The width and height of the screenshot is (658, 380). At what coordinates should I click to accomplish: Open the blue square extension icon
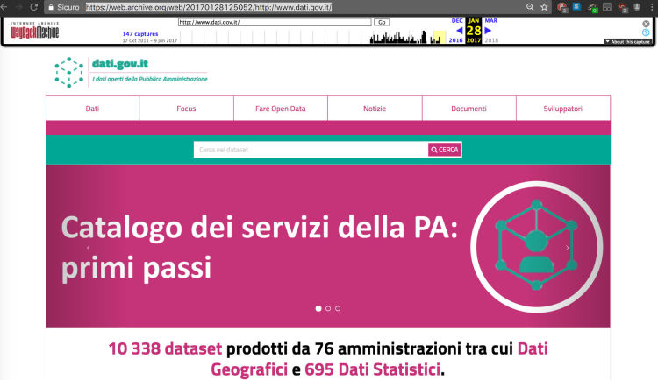[x=577, y=6]
